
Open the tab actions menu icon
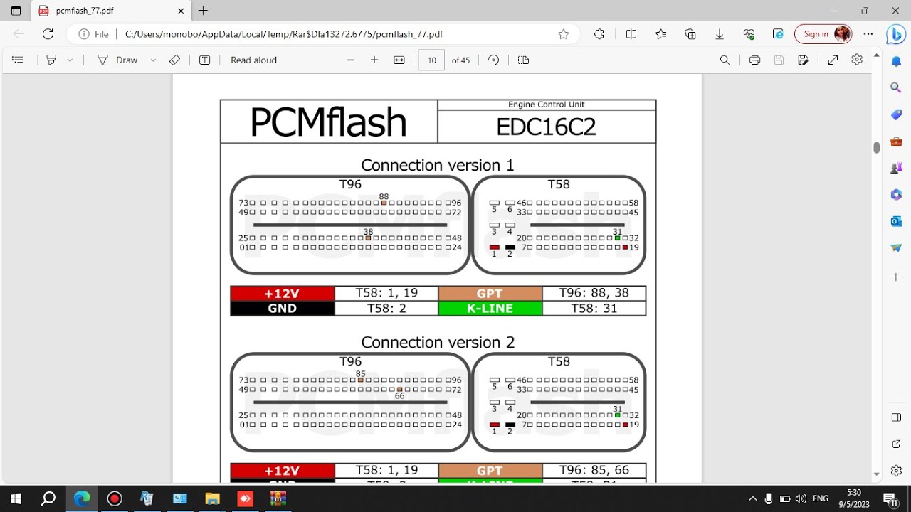16,11
